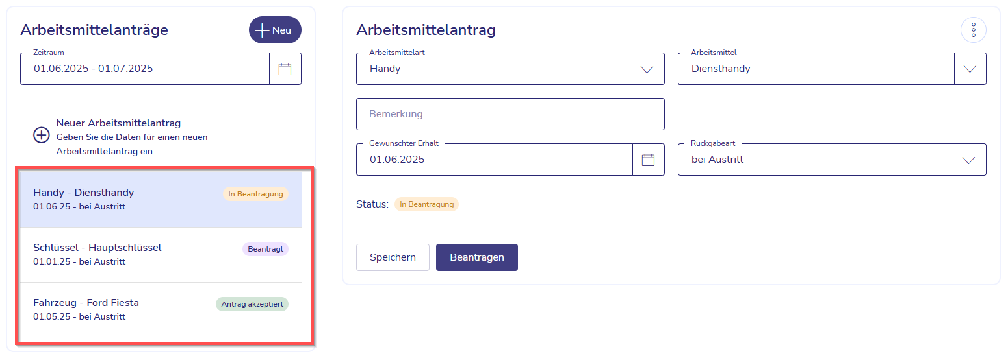Screen dimensions: 1008x356
Task: Open the three-dot options menu
Action: click(973, 30)
